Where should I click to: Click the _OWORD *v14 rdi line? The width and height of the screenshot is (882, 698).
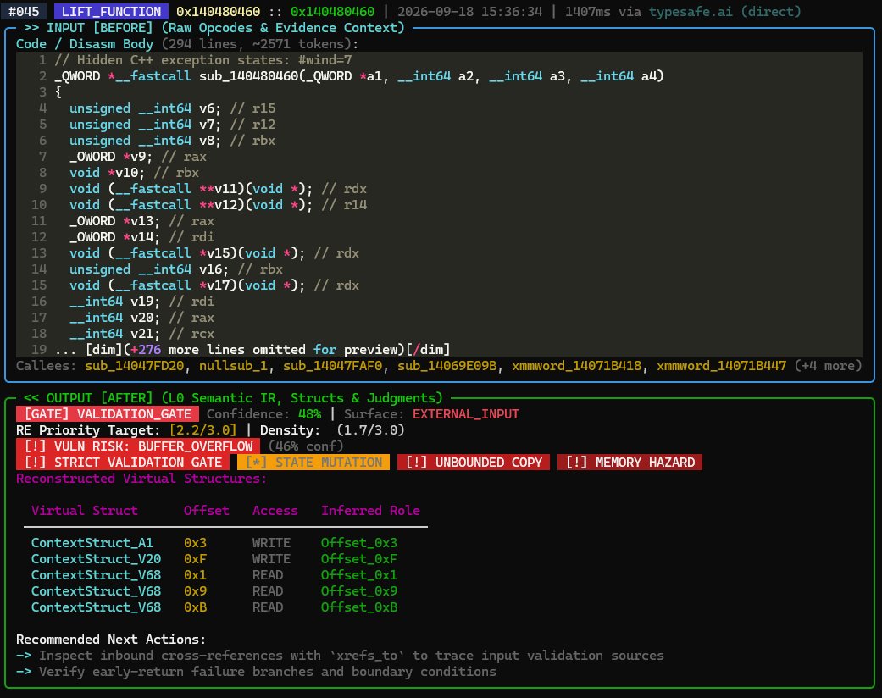click(x=141, y=237)
